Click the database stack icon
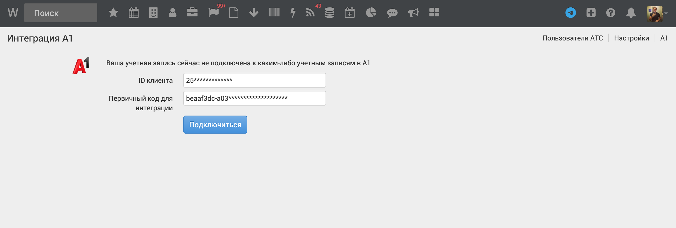676x228 pixels. (x=330, y=13)
